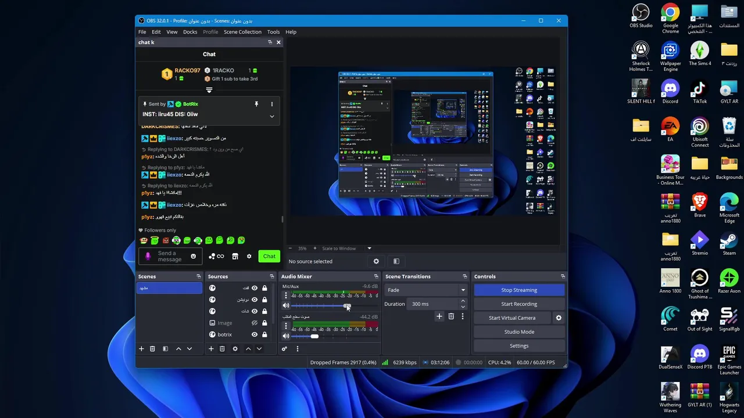The width and height of the screenshot is (744, 418).
Task: Expand the pinned BotRix message chevron
Action: click(x=271, y=116)
